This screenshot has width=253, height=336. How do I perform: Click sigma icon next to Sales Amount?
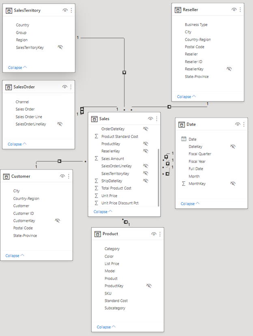(x=96, y=158)
